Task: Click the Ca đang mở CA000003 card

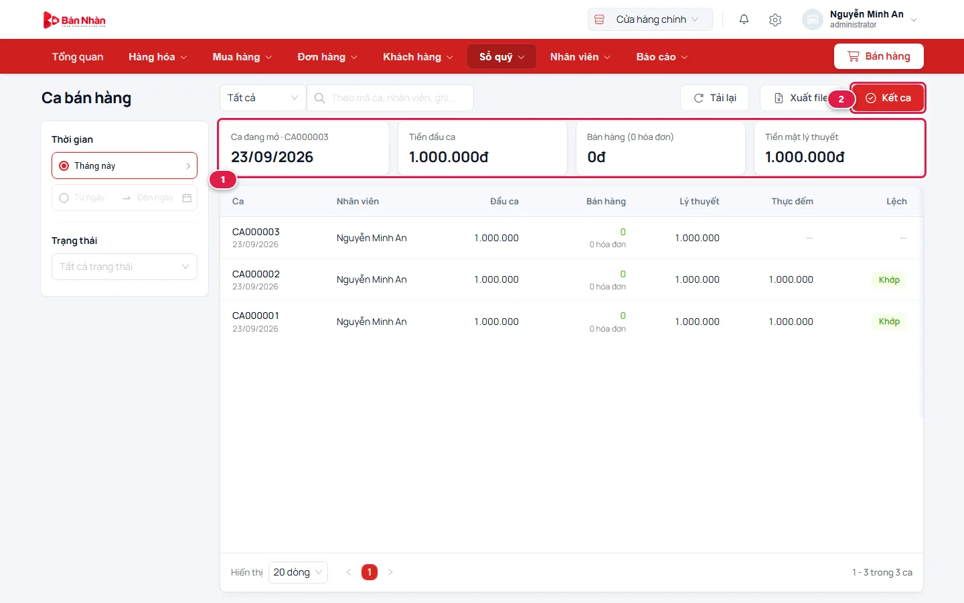Action: (x=305, y=148)
